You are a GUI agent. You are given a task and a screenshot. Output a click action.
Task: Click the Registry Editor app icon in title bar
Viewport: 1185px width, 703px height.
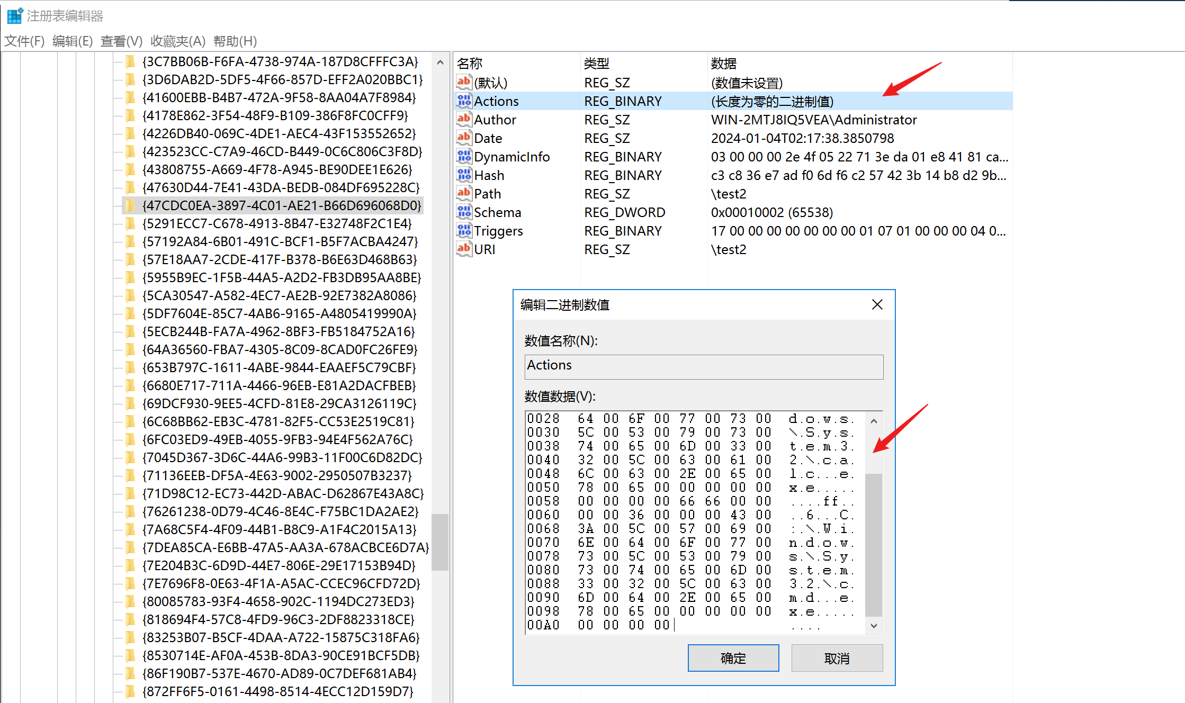click(x=14, y=16)
